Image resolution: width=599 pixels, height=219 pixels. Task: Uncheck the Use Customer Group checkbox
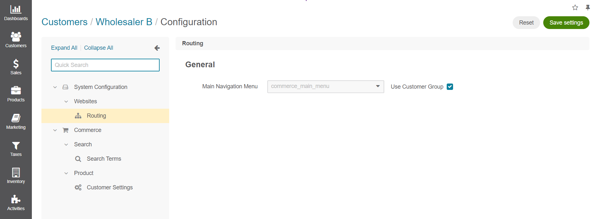[450, 87]
